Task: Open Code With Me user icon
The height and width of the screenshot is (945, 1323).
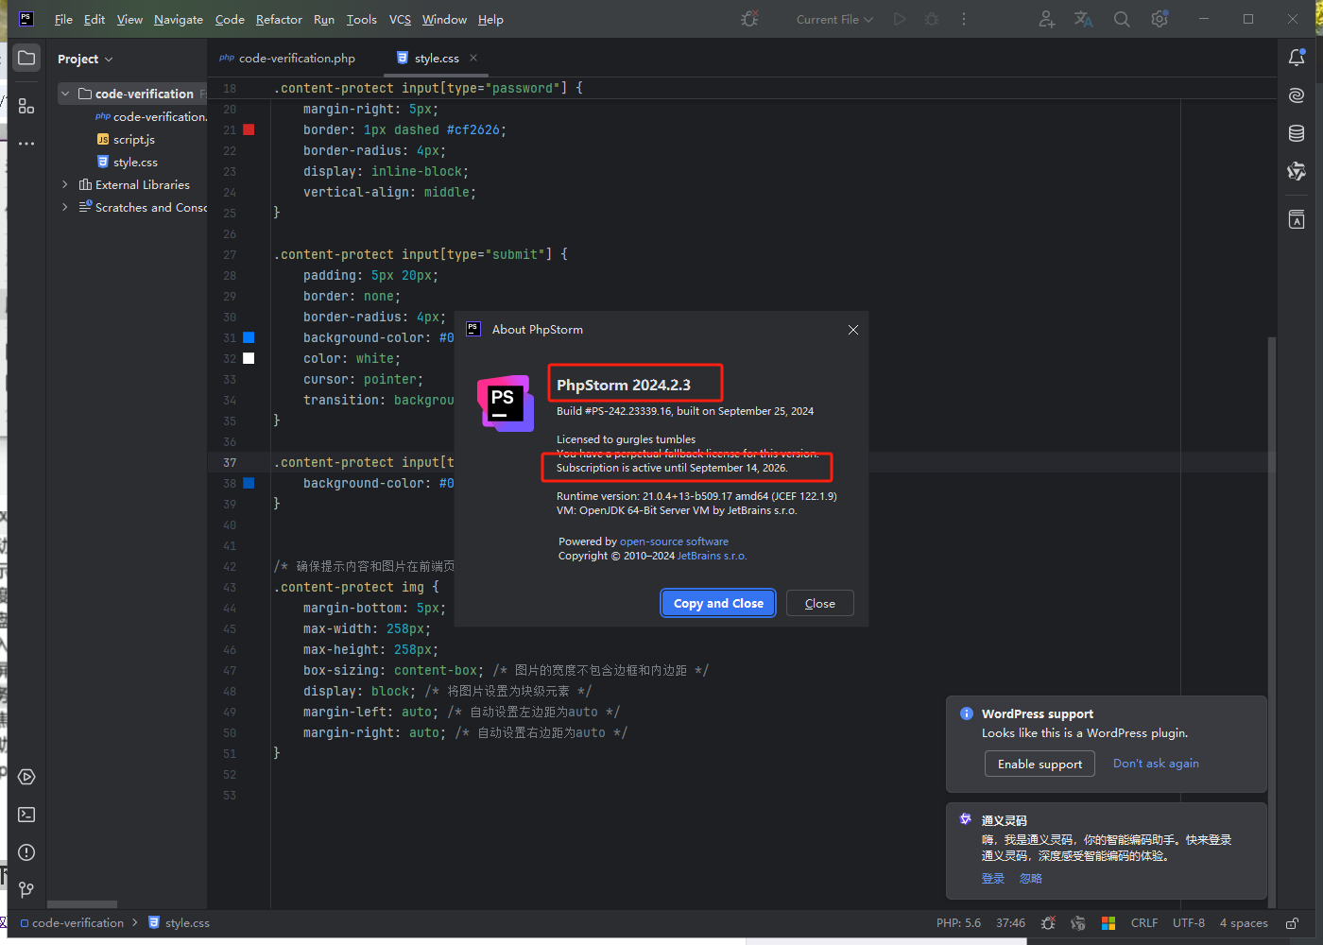Action: pyautogui.click(x=1046, y=19)
